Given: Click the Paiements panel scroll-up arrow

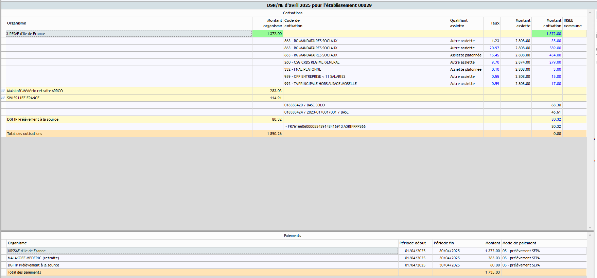Looking at the screenshot, I should (590, 235).
